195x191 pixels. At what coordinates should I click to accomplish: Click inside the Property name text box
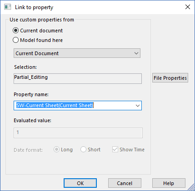(74, 105)
